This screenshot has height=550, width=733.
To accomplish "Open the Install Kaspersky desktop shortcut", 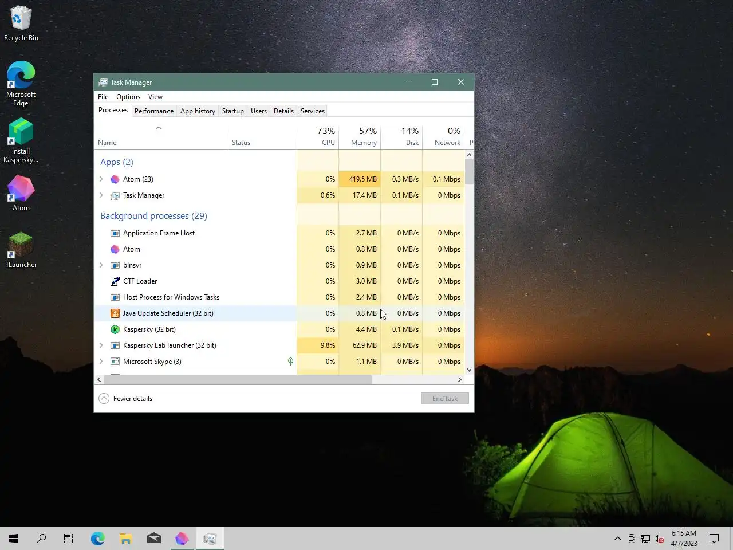I will 21,141.
